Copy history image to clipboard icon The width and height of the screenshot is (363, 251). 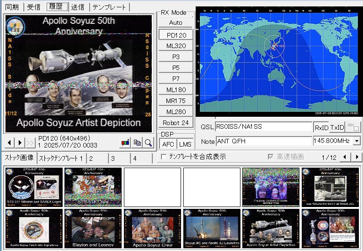click(x=137, y=142)
